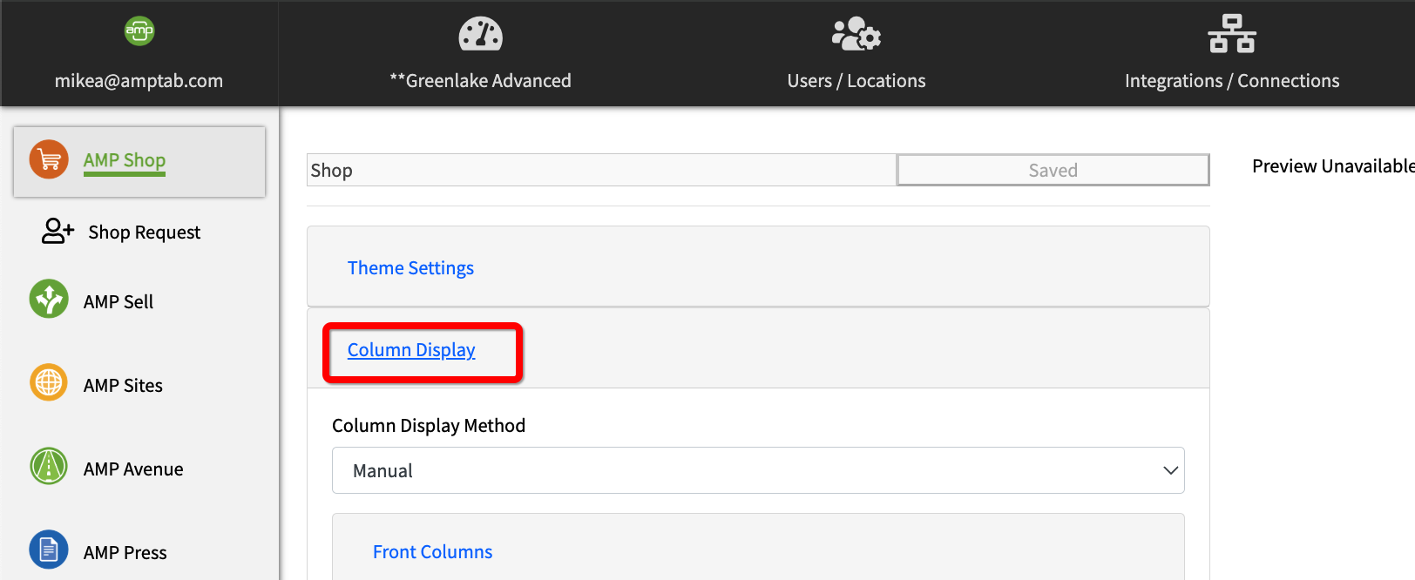This screenshot has height=580, width=1415.
Task: Click the Shop Request add-user icon
Action: pyautogui.click(x=58, y=231)
